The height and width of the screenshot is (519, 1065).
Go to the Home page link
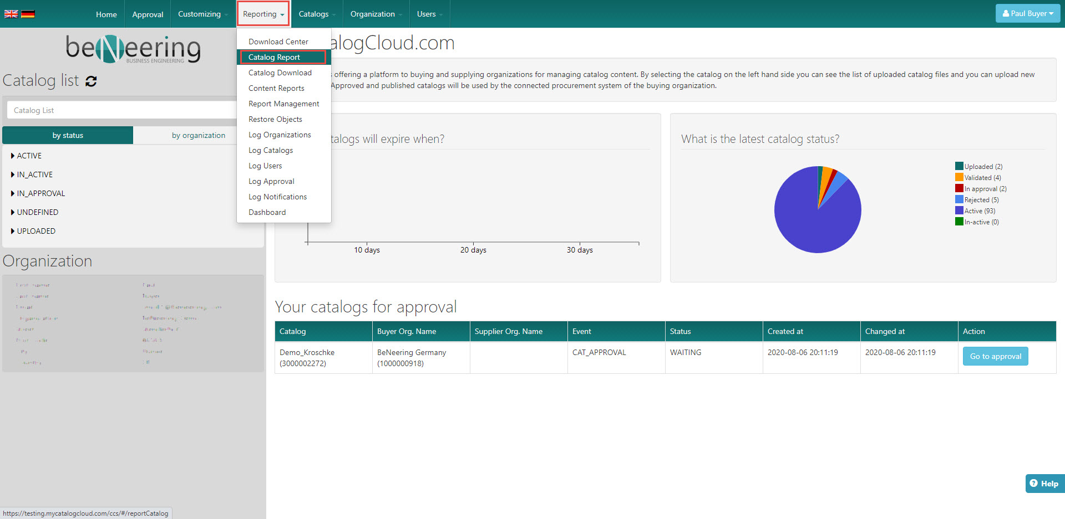[x=106, y=14]
